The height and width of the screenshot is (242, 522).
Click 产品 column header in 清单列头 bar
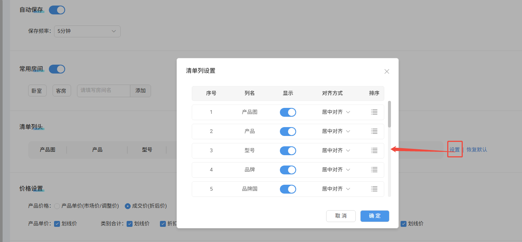pyautogui.click(x=97, y=150)
